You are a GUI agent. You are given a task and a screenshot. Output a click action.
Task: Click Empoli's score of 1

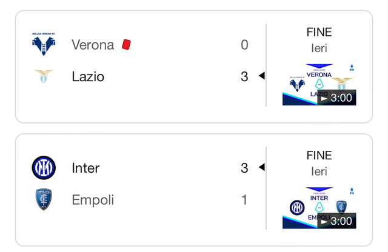244,199
